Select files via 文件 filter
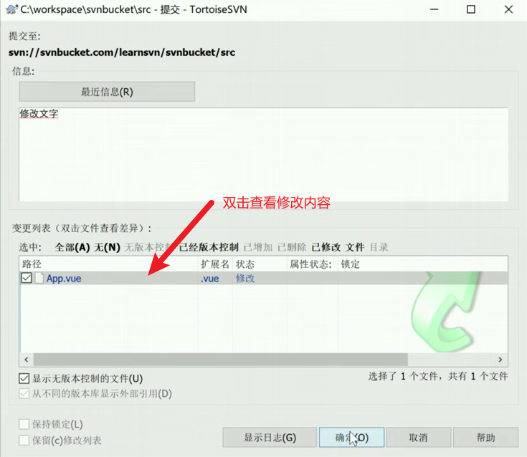527x457 pixels. tap(355, 247)
